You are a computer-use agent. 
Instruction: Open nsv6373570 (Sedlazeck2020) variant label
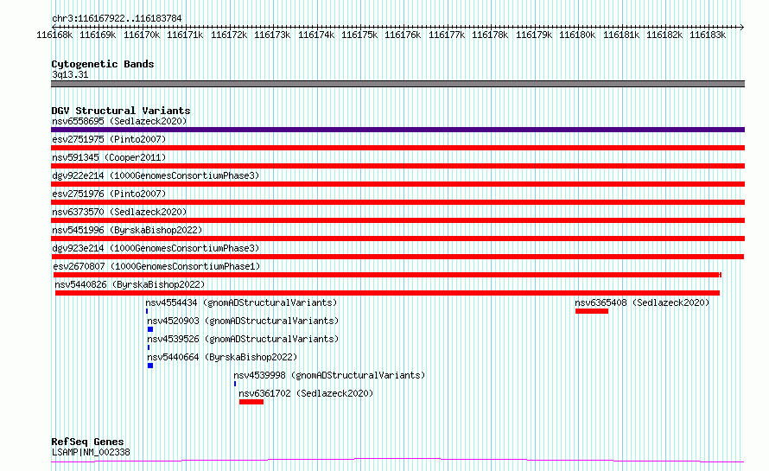pos(119,212)
